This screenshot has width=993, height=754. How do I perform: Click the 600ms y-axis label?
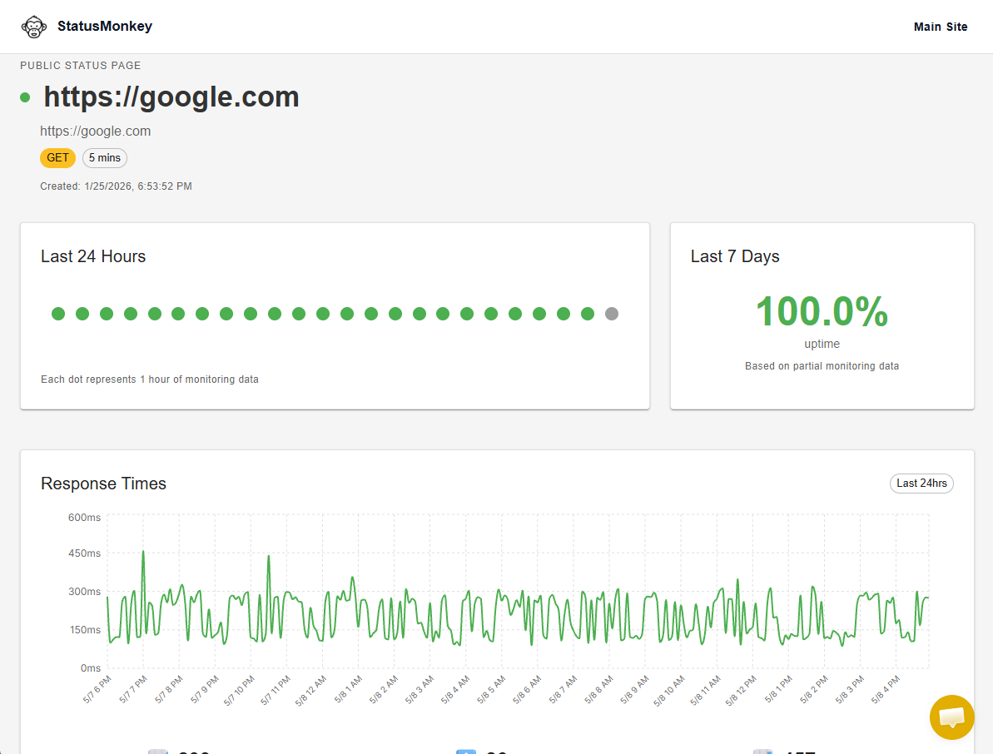tap(84, 517)
